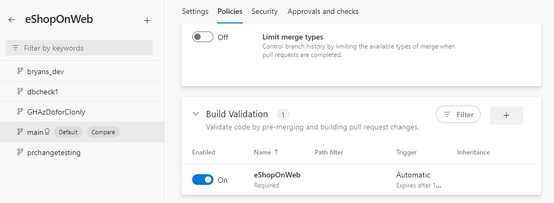The image size is (554, 203).
Task: Click the branch icon next to prchangetesting
Action: click(20, 152)
